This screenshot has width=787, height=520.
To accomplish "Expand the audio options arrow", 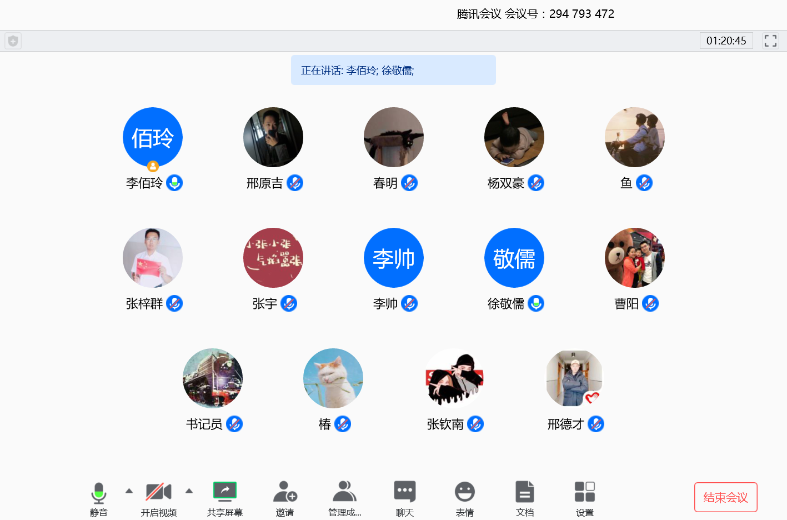I will tap(129, 491).
